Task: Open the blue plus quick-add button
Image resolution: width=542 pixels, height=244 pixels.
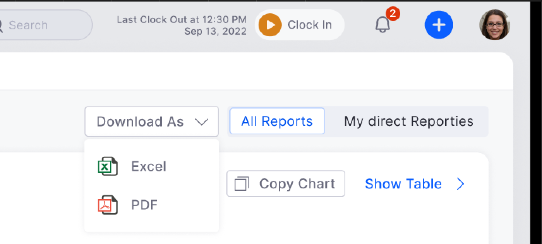Action: (x=439, y=25)
